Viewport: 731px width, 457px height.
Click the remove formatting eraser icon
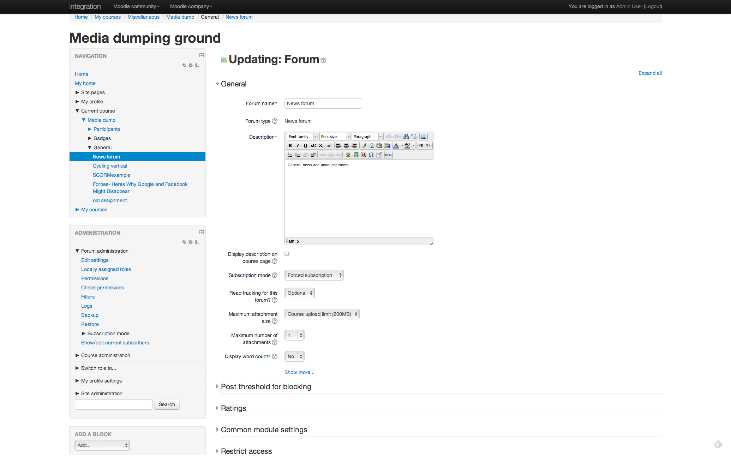click(371, 145)
